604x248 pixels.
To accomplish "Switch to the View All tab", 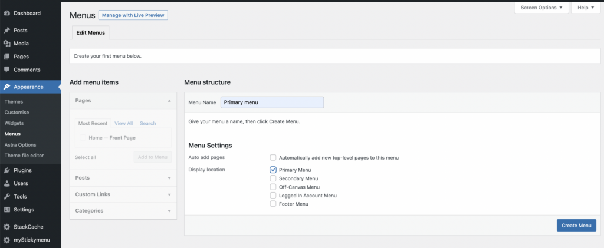I will (124, 124).
